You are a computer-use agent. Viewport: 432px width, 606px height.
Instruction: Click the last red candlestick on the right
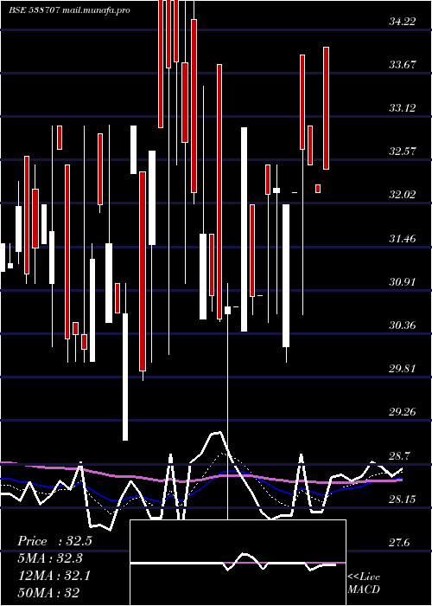(326, 108)
